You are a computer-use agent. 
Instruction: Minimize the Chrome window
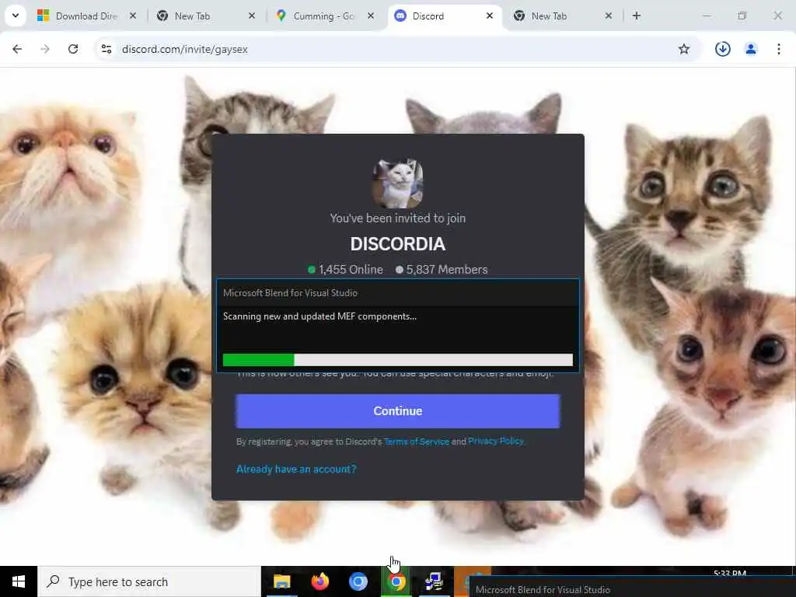707,16
